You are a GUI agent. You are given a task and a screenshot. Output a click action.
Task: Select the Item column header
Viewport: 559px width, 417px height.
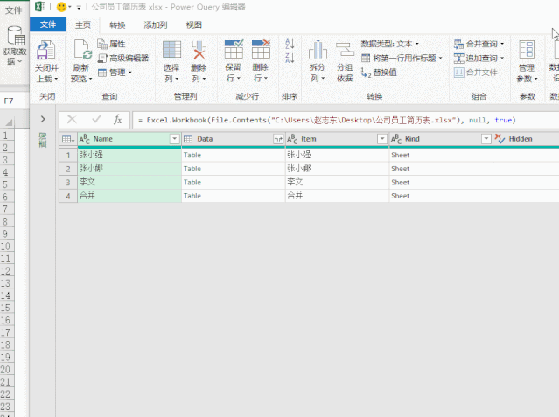(x=337, y=139)
